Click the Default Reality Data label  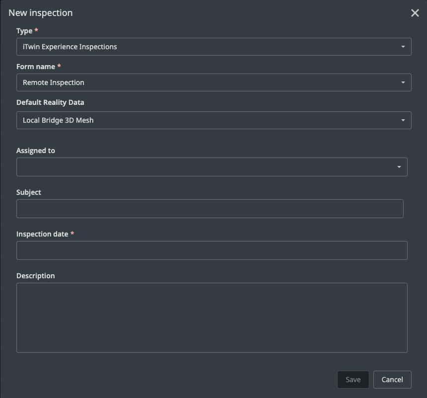[50, 102]
